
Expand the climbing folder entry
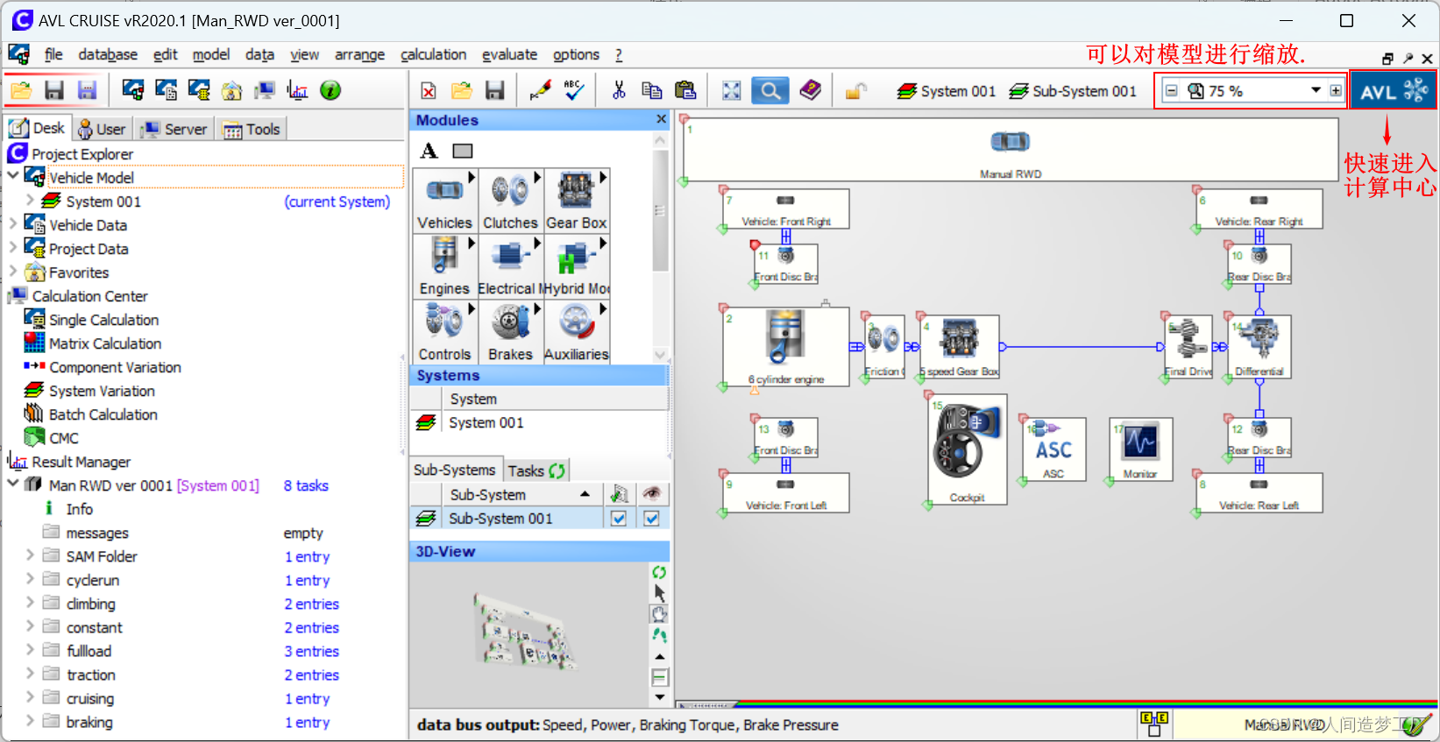pyautogui.click(x=30, y=603)
